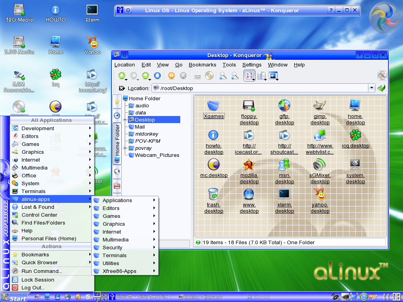Open the 32G Media desktop icon
403x302 pixels.
click(19, 13)
